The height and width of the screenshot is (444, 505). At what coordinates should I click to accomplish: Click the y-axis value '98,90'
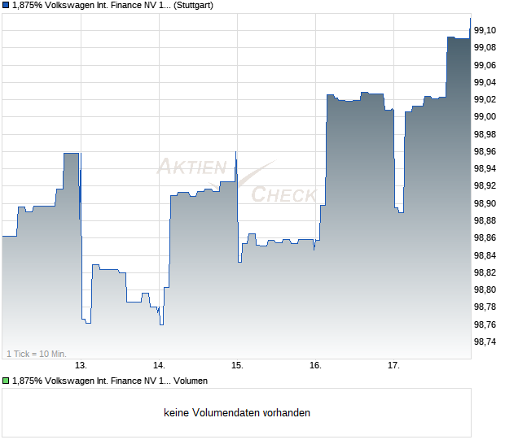click(485, 203)
